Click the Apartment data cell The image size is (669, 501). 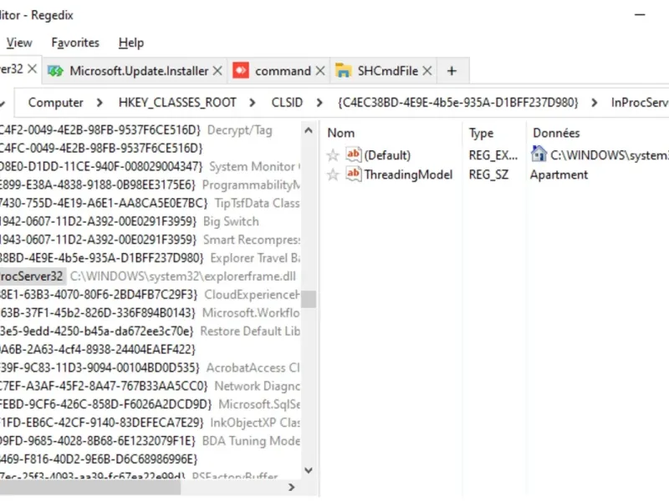pos(559,175)
